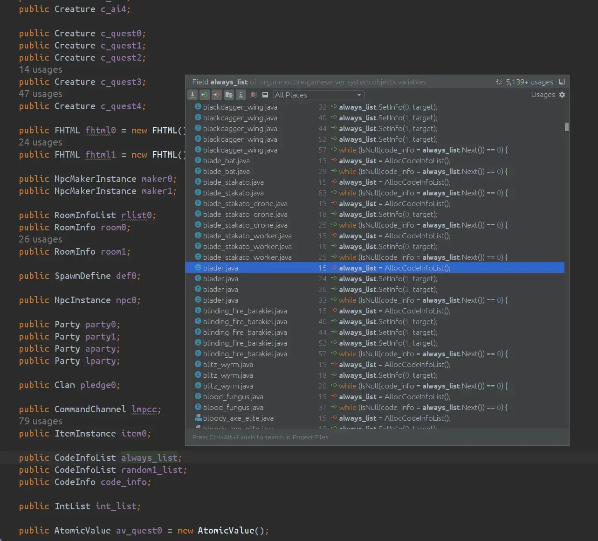Select blinding_fire_barakiel.java usage at line 15
Viewport: 598px width, 541px height.
[x=375, y=311]
